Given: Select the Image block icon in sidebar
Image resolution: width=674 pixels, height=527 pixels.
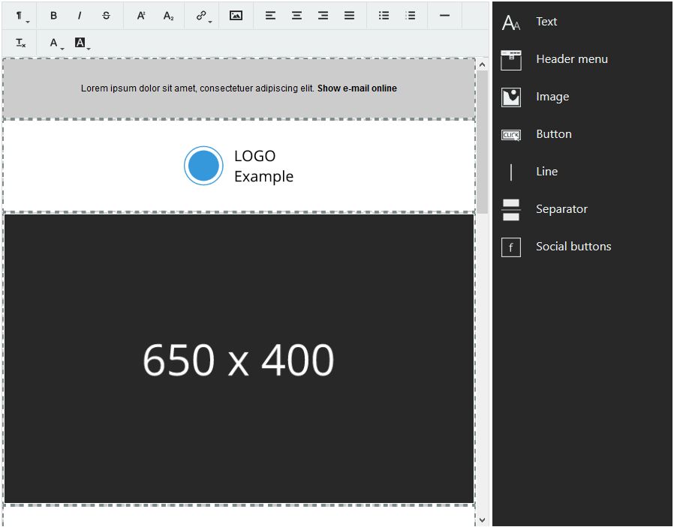Looking at the screenshot, I should pyautogui.click(x=511, y=97).
